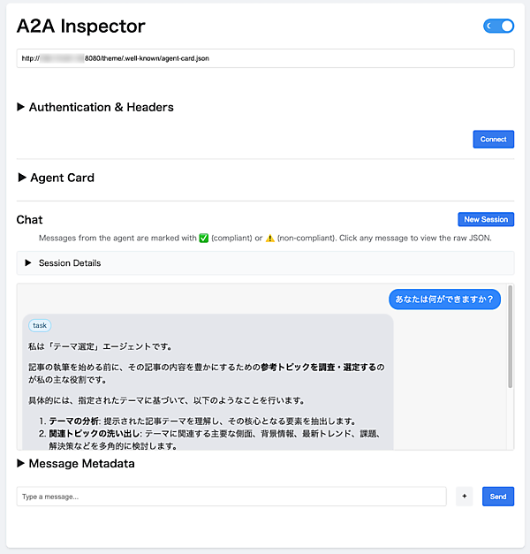The width and height of the screenshot is (530, 554).
Task: Focus the "Type a message..." input
Action: 231,497
